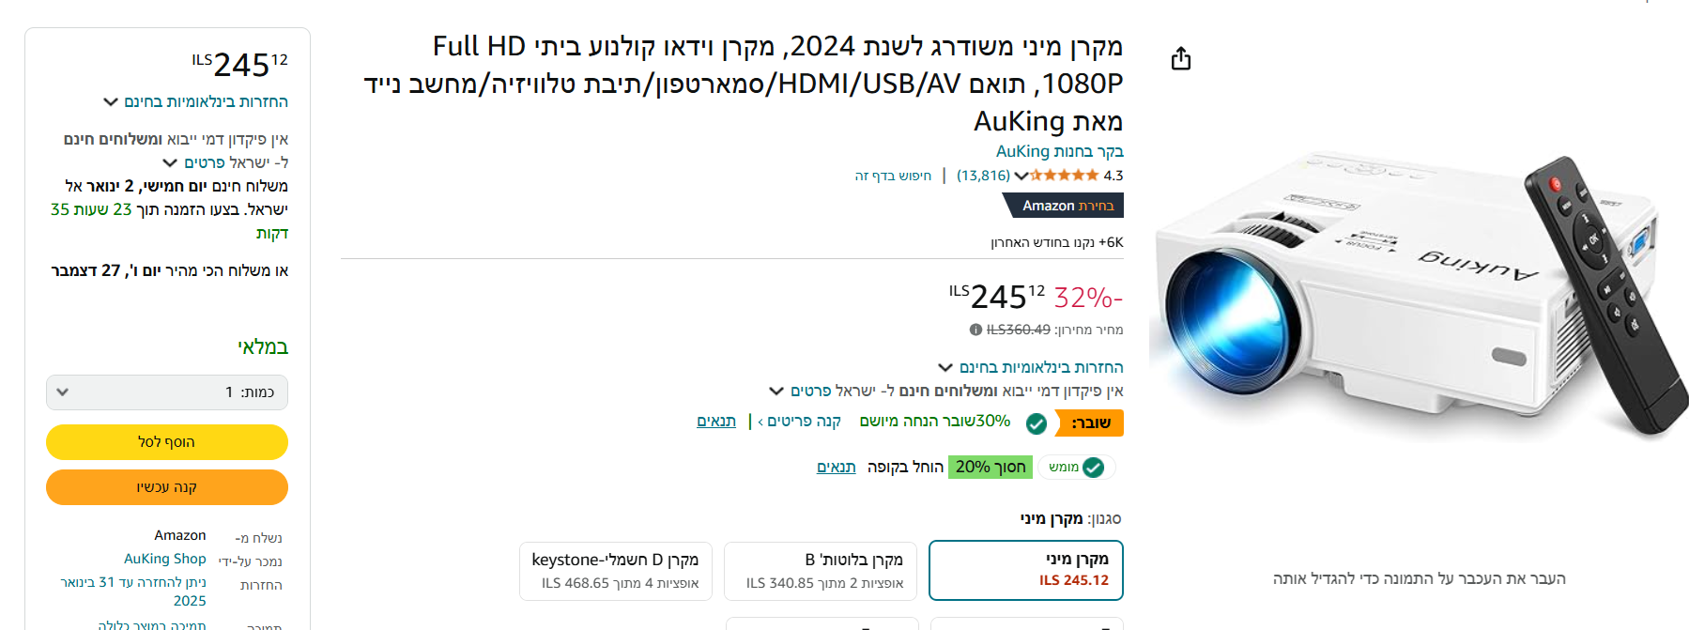Viewport: 1689px width, 630px height.
Task: Click the orange Buy Now button
Action: click(167, 487)
